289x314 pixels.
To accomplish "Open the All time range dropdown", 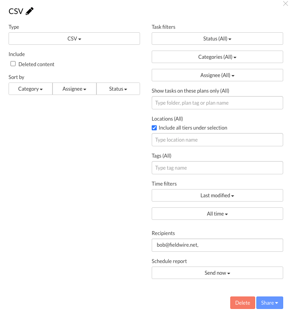I will tap(217, 214).
